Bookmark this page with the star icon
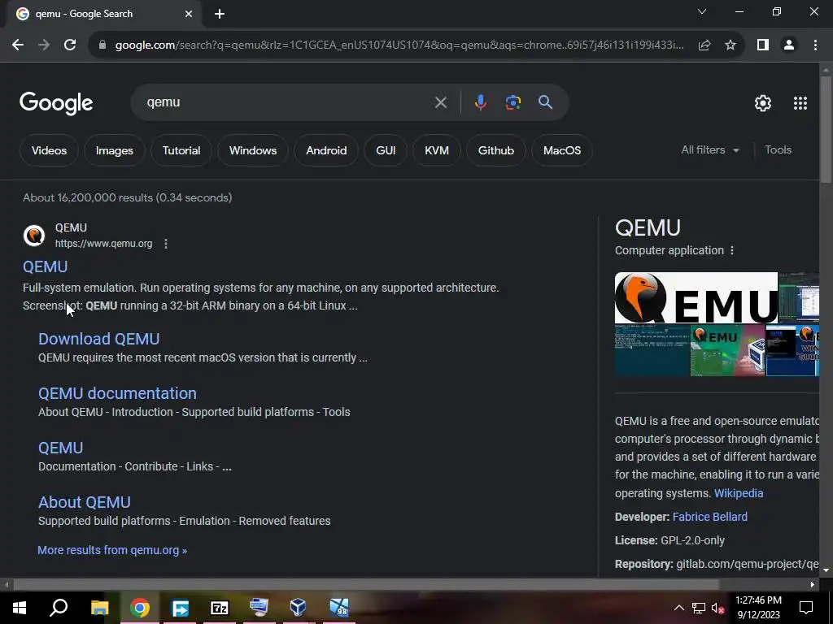Viewport: 833px width, 624px height. [x=731, y=45]
